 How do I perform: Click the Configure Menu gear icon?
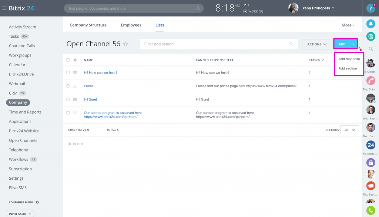37,202
